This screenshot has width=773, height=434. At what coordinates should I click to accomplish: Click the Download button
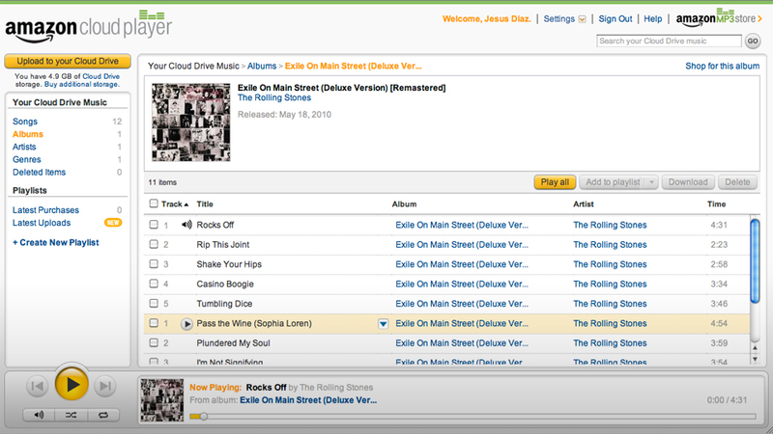pyautogui.click(x=688, y=182)
